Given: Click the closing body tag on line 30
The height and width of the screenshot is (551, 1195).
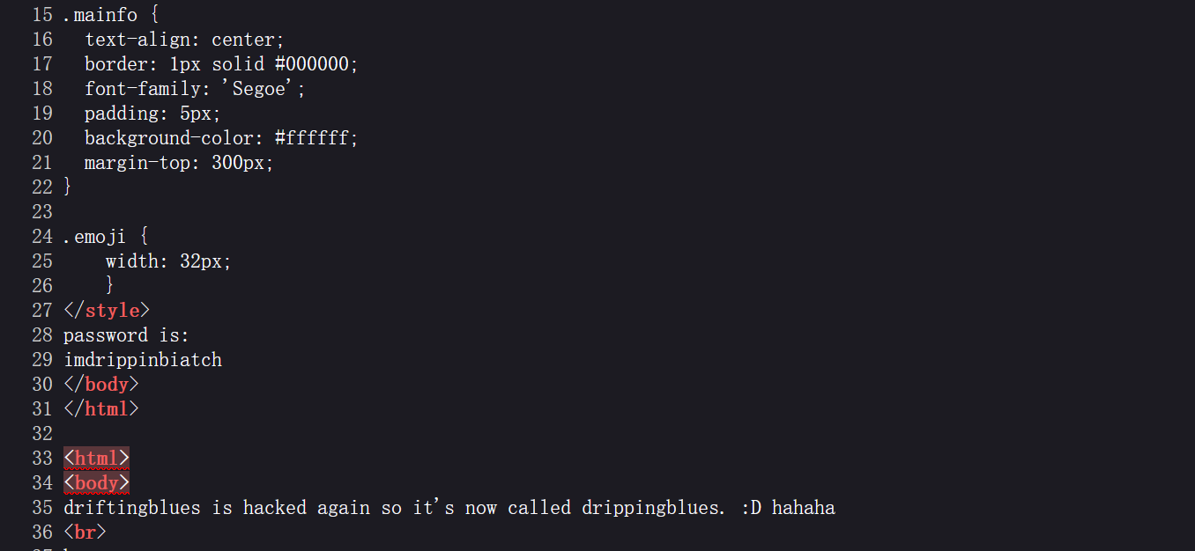Looking at the screenshot, I should [x=101, y=385].
